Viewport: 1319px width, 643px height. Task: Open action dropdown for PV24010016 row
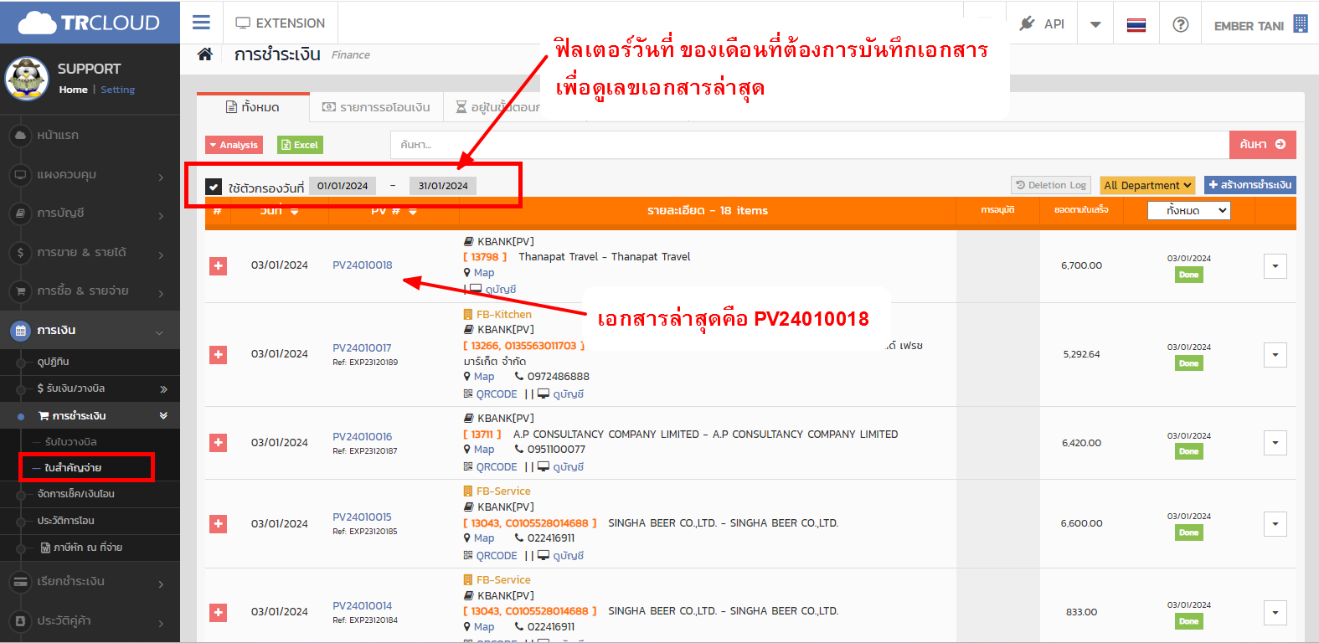1275,443
